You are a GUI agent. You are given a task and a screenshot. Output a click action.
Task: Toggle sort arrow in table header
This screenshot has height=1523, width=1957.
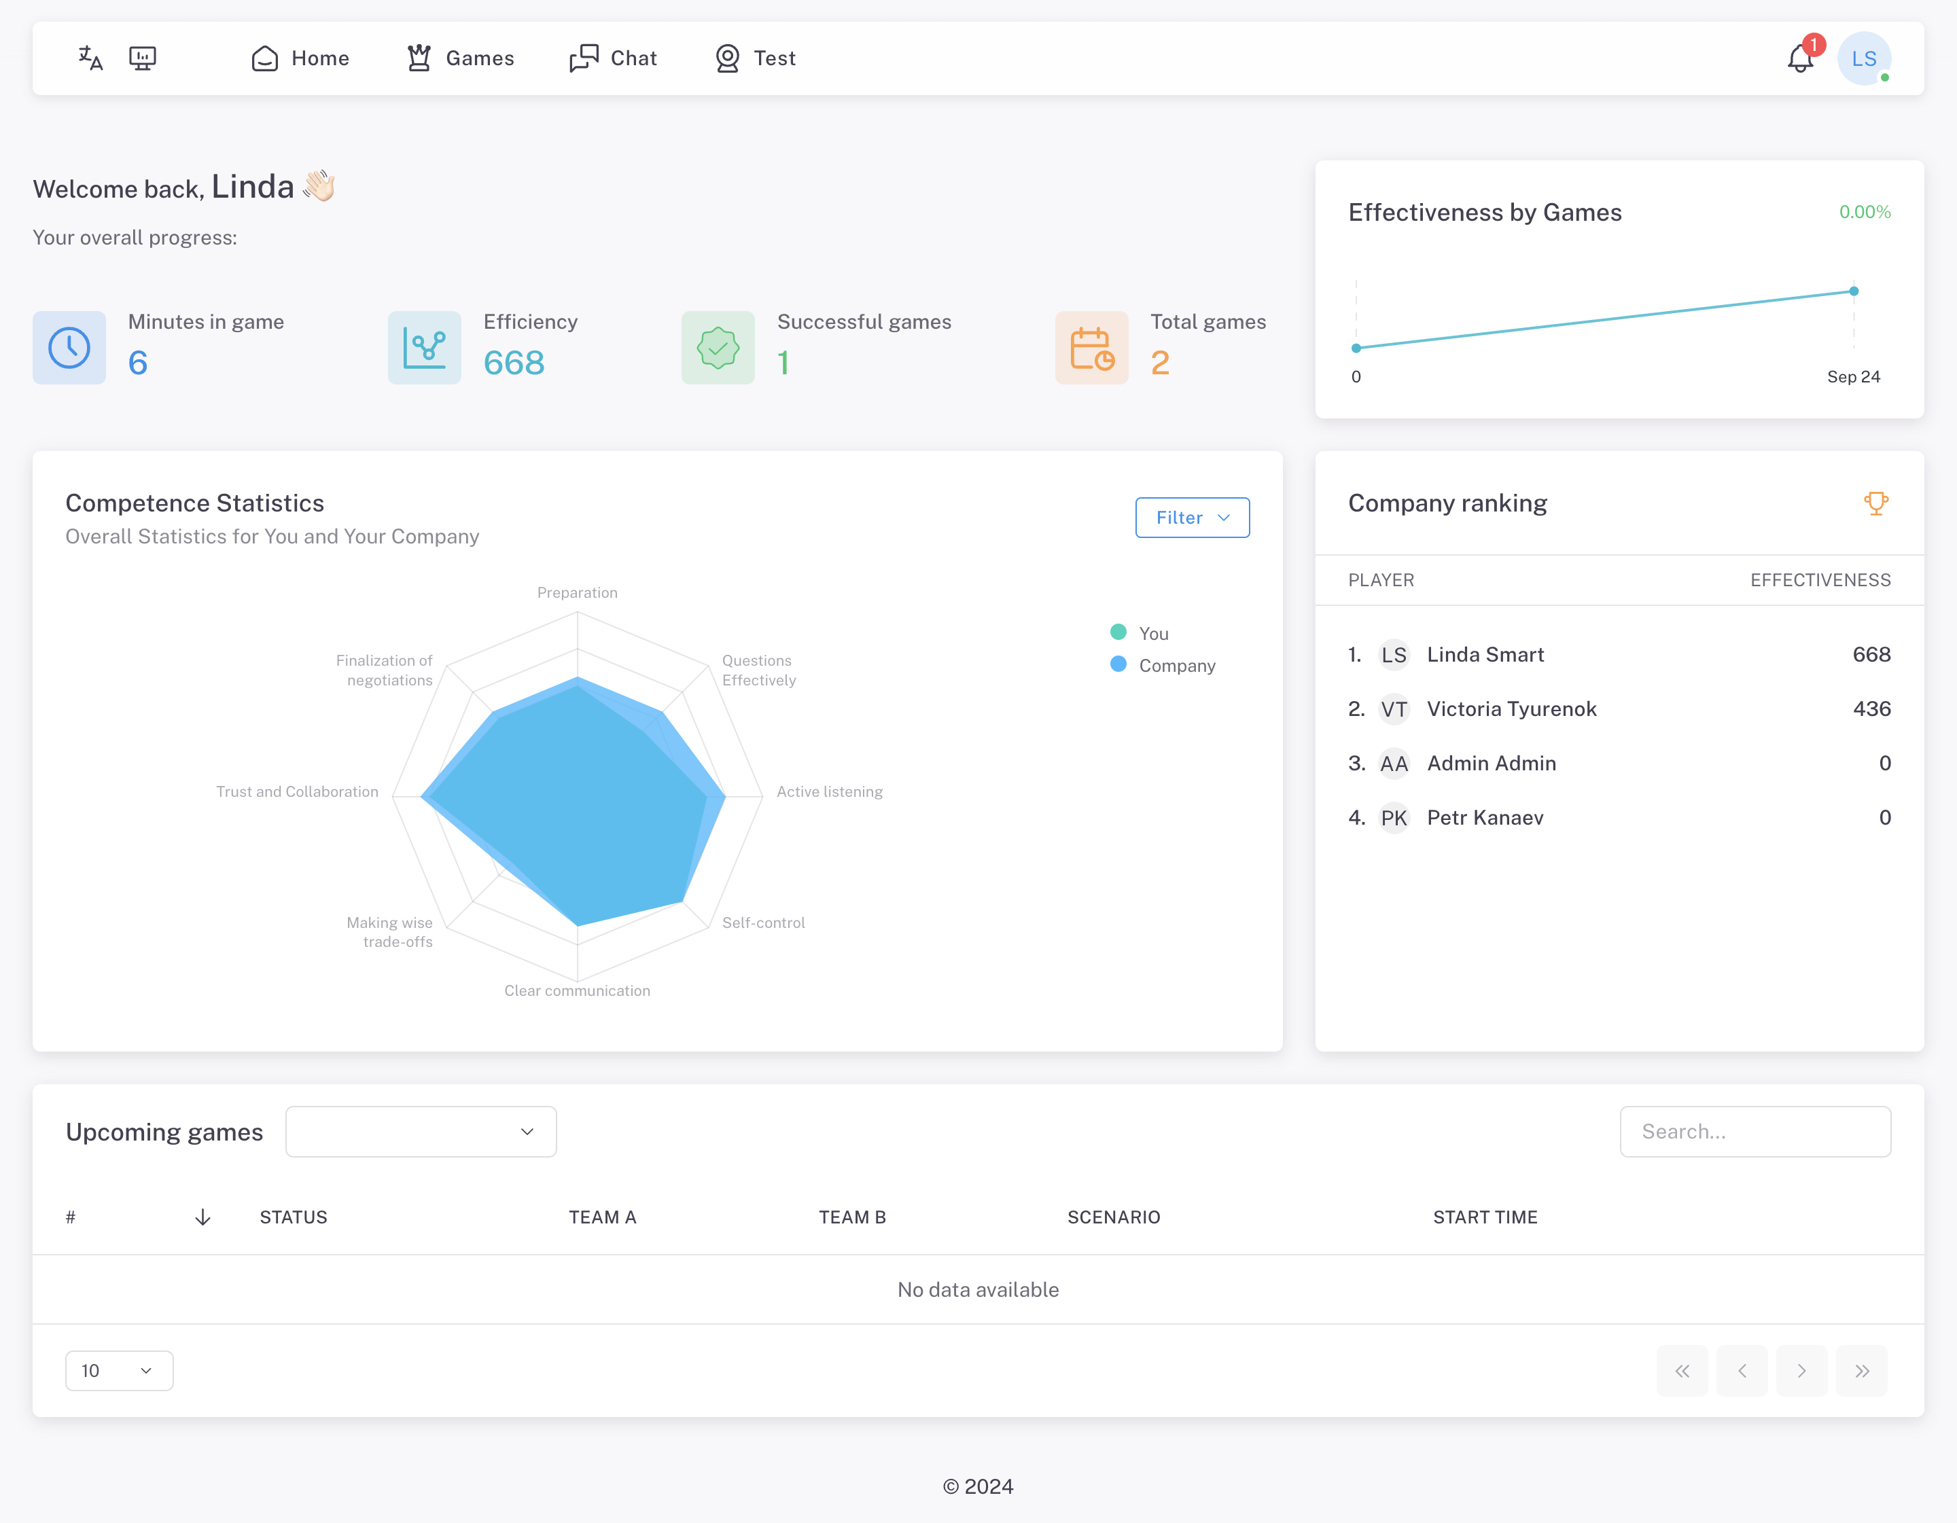(202, 1217)
